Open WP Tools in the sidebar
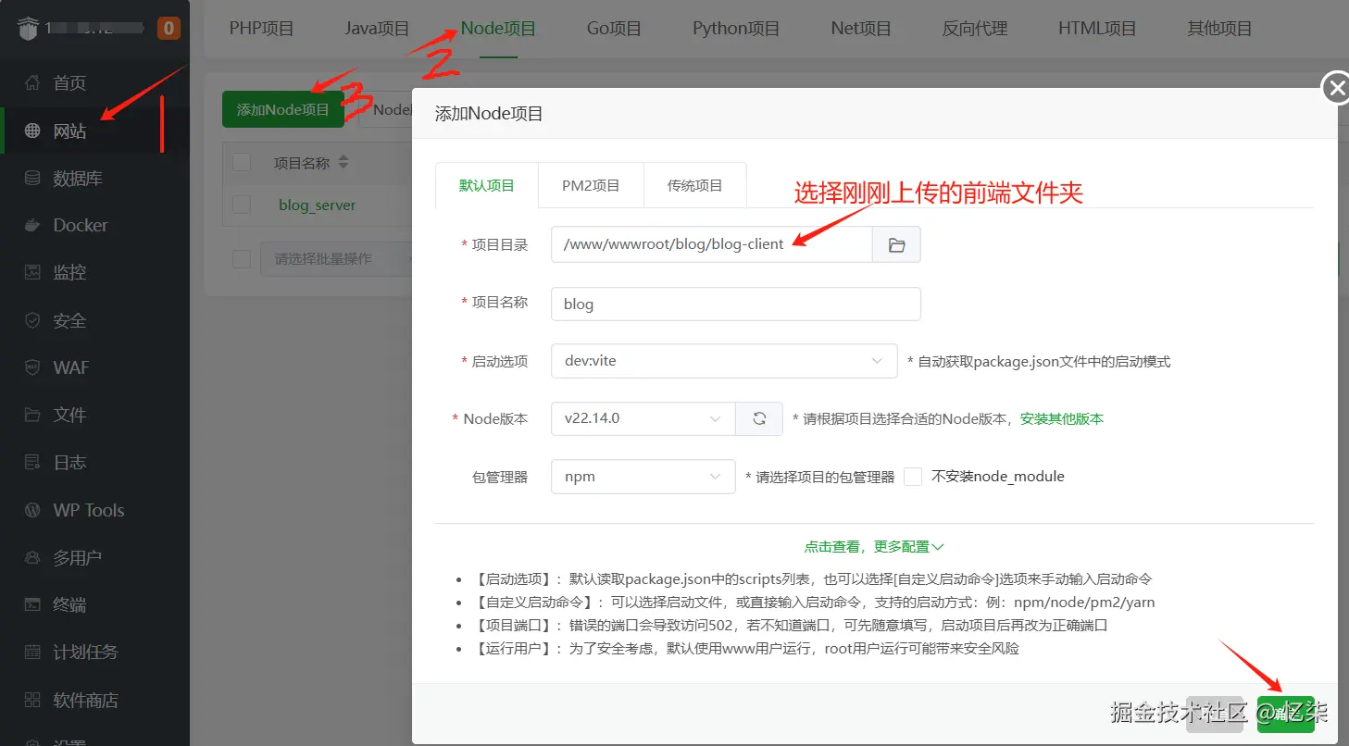This screenshot has height=746, width=1349. pos(94,510)
